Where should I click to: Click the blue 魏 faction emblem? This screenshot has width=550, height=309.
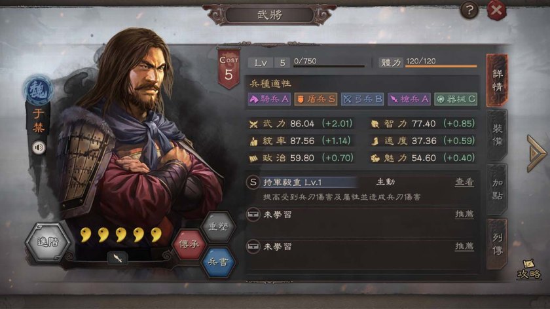(x=38, y=91)
